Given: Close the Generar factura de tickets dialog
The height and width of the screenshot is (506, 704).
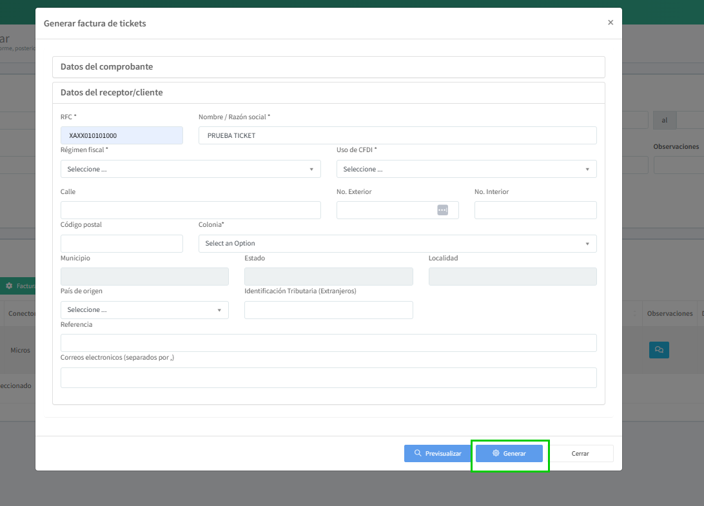Looking at the screenshot, I should [x=610, y=23].
